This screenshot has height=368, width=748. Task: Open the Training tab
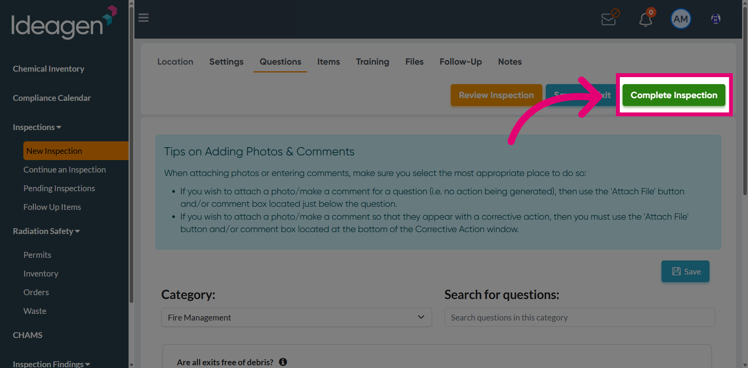click(372, 62)
